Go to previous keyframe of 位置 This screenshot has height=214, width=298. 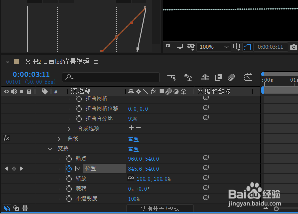coord(6,169)
